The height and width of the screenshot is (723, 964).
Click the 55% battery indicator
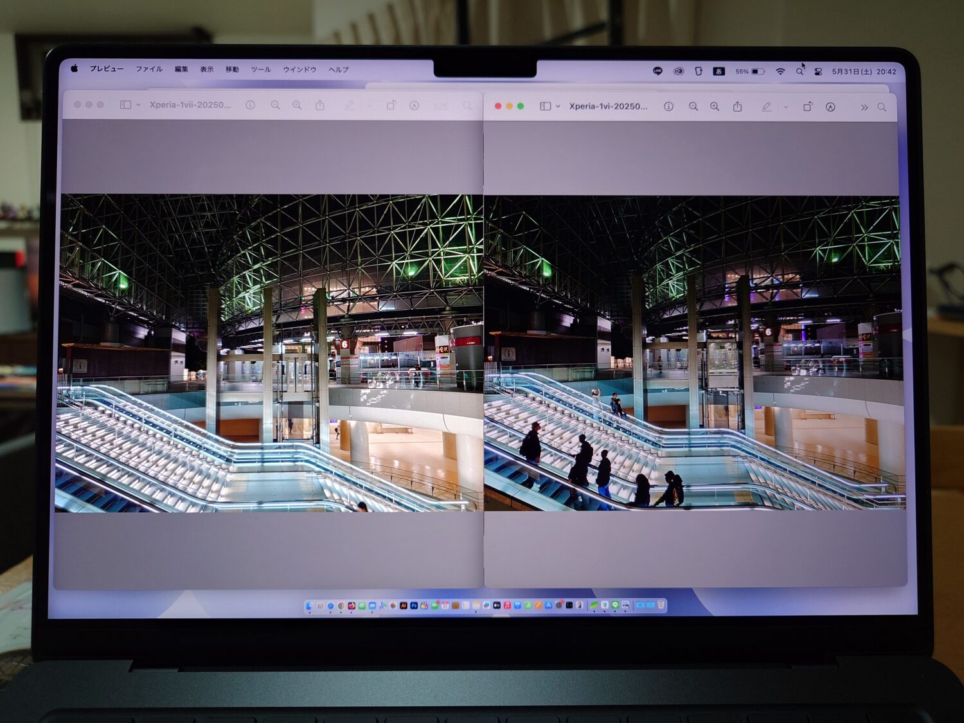(x=750, y=71)
